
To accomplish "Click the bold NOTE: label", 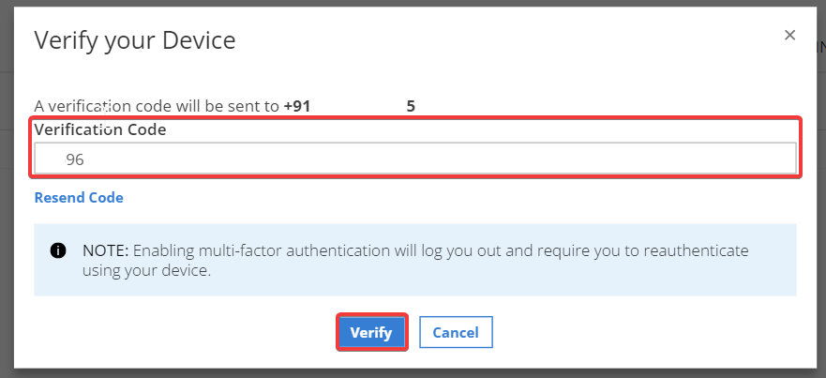I will tap(105, 250).
